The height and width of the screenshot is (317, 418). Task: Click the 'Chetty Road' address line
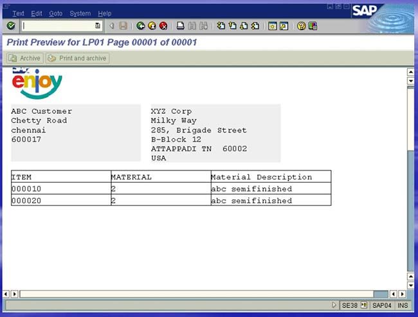(x=39, y=120)
